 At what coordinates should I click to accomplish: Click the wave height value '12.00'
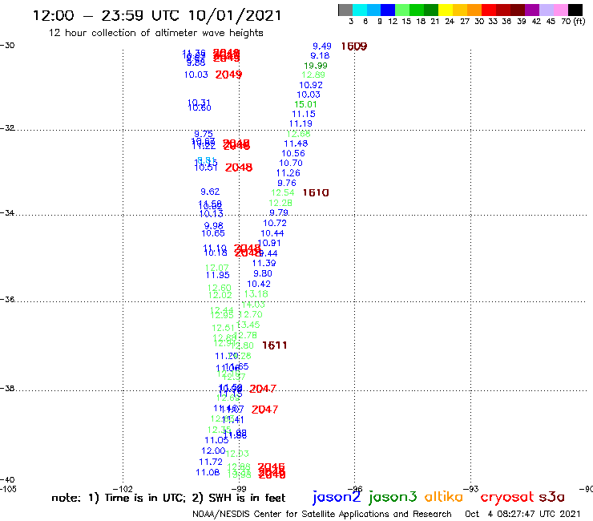(213, 450)
